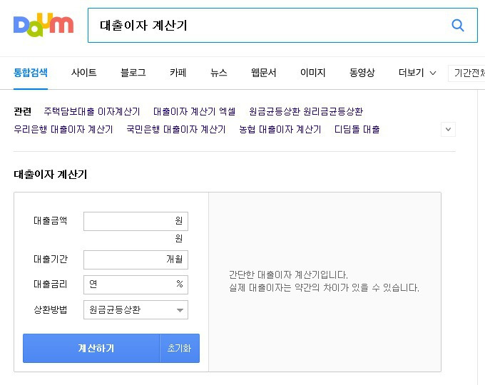Click the 대출금액 input field
The width and height of the screenshot is (485, 385).
136,221
